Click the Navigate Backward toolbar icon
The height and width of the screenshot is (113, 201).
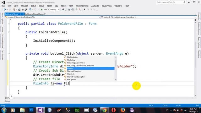coord(5,10)
